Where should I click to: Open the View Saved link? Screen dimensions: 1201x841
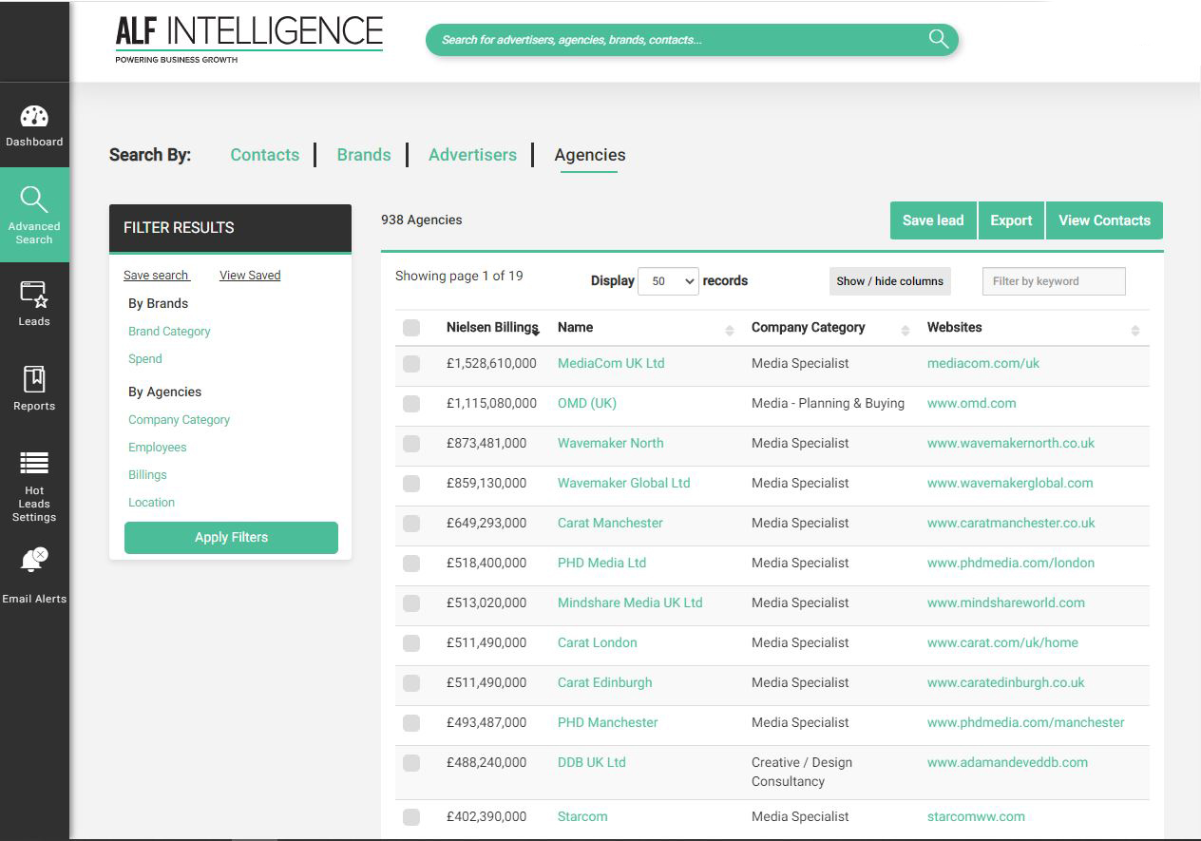pyautogui.click(x=250, y=276)
